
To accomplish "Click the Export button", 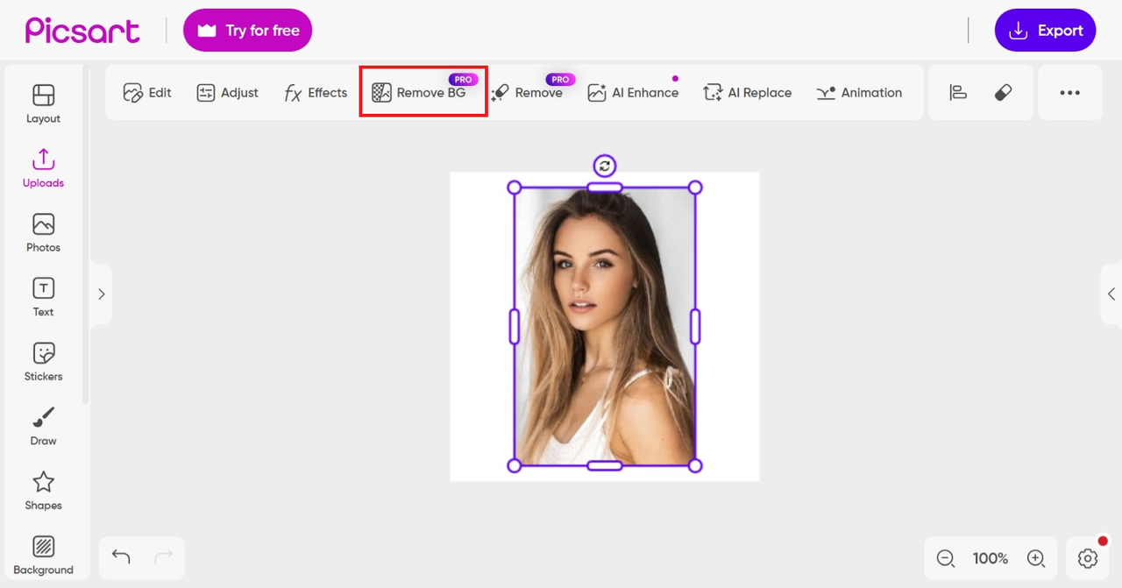I will 1045,31.
